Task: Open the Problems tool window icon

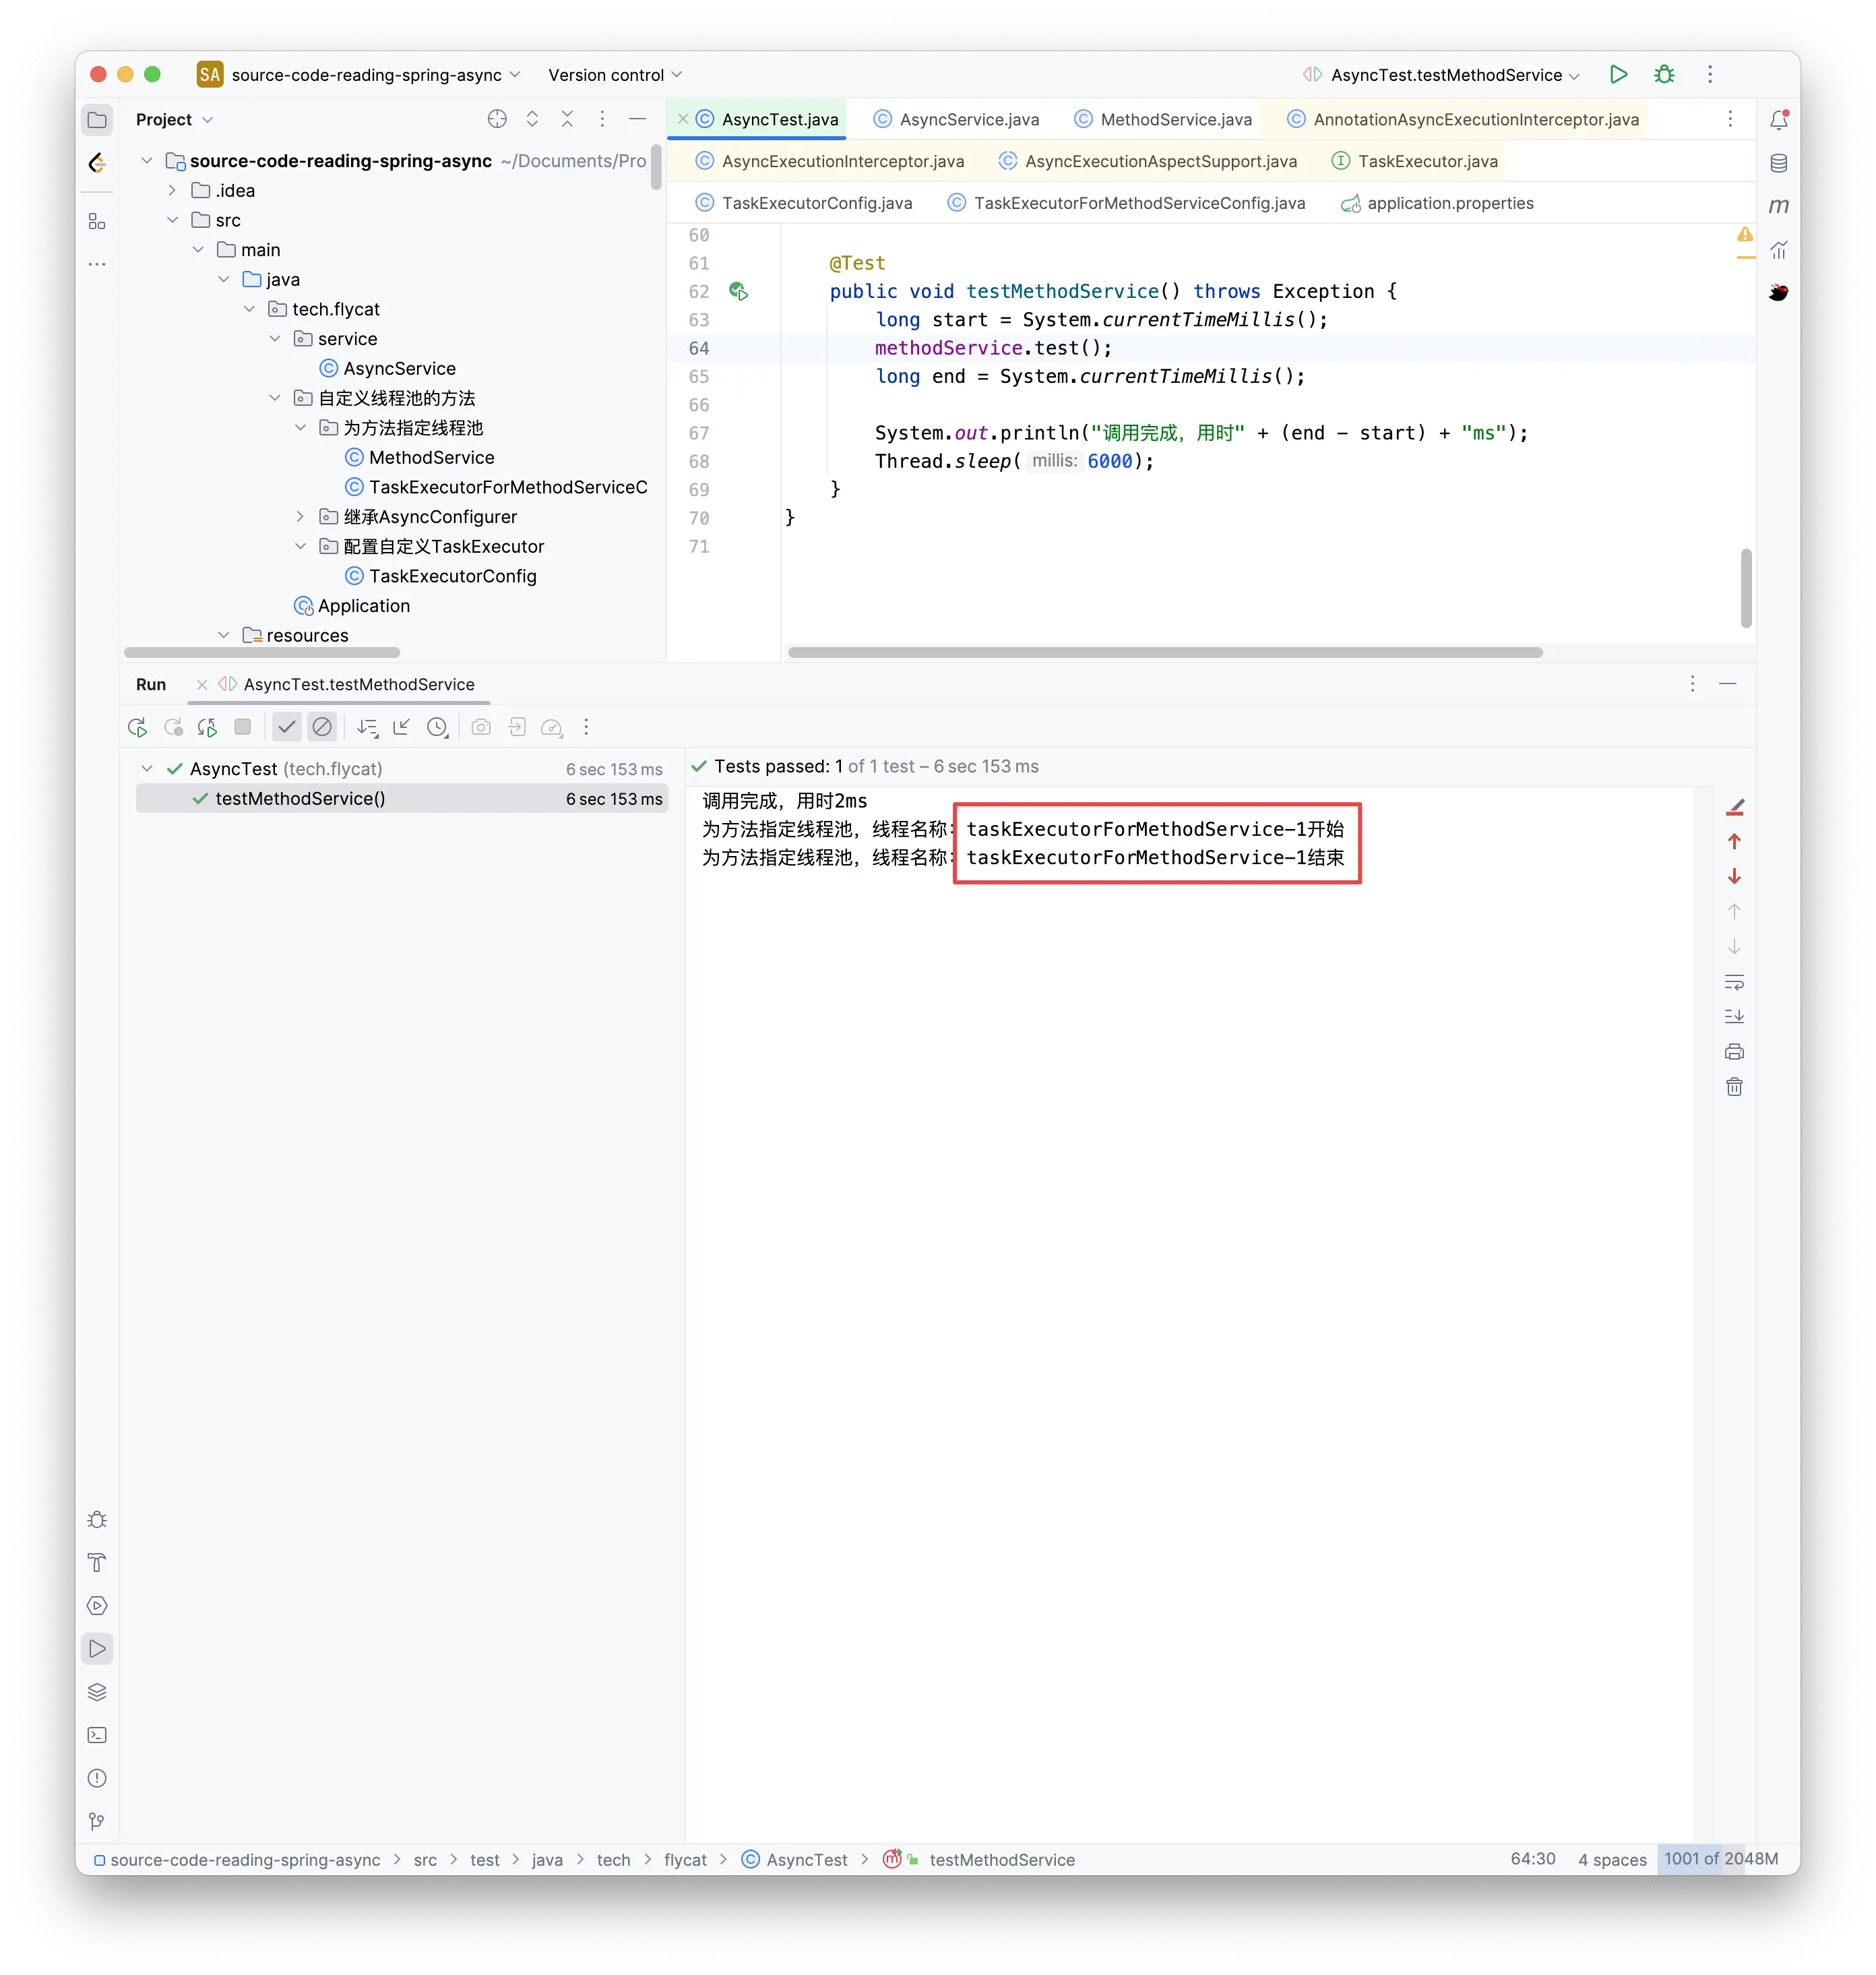Action: click(x=97, y=1778)
